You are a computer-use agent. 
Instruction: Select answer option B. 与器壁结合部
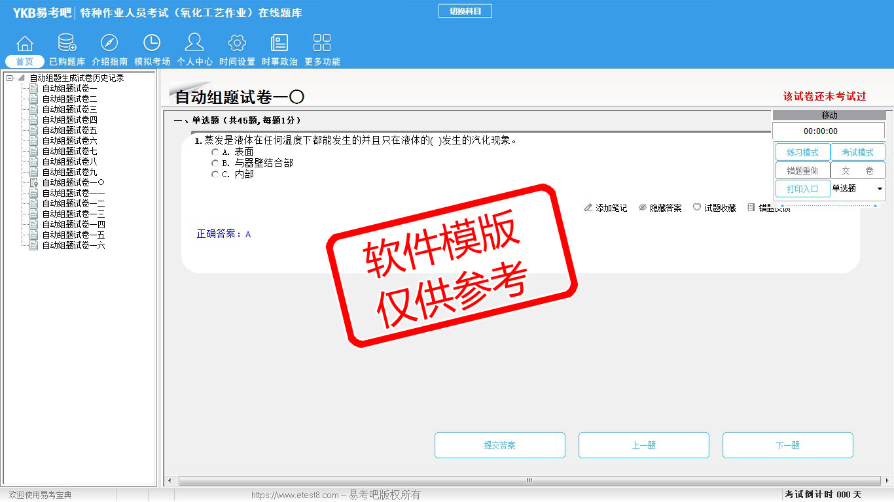[x=215, y=163]
